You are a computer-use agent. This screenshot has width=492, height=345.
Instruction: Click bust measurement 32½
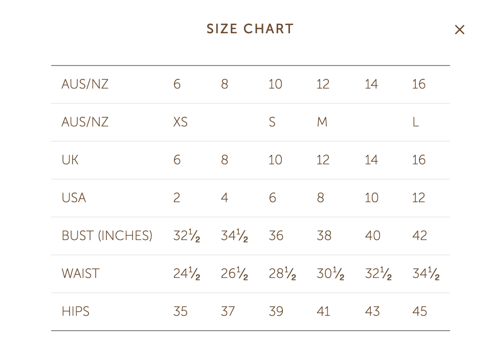[x=187, y=235]
